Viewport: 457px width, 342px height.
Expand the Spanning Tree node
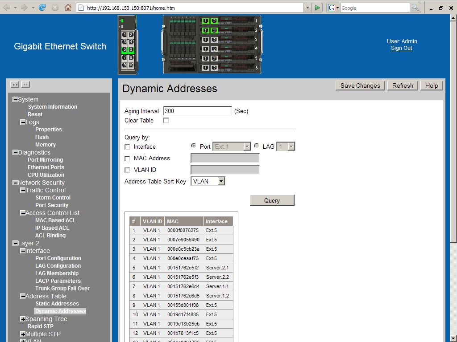tap(23, 319)
